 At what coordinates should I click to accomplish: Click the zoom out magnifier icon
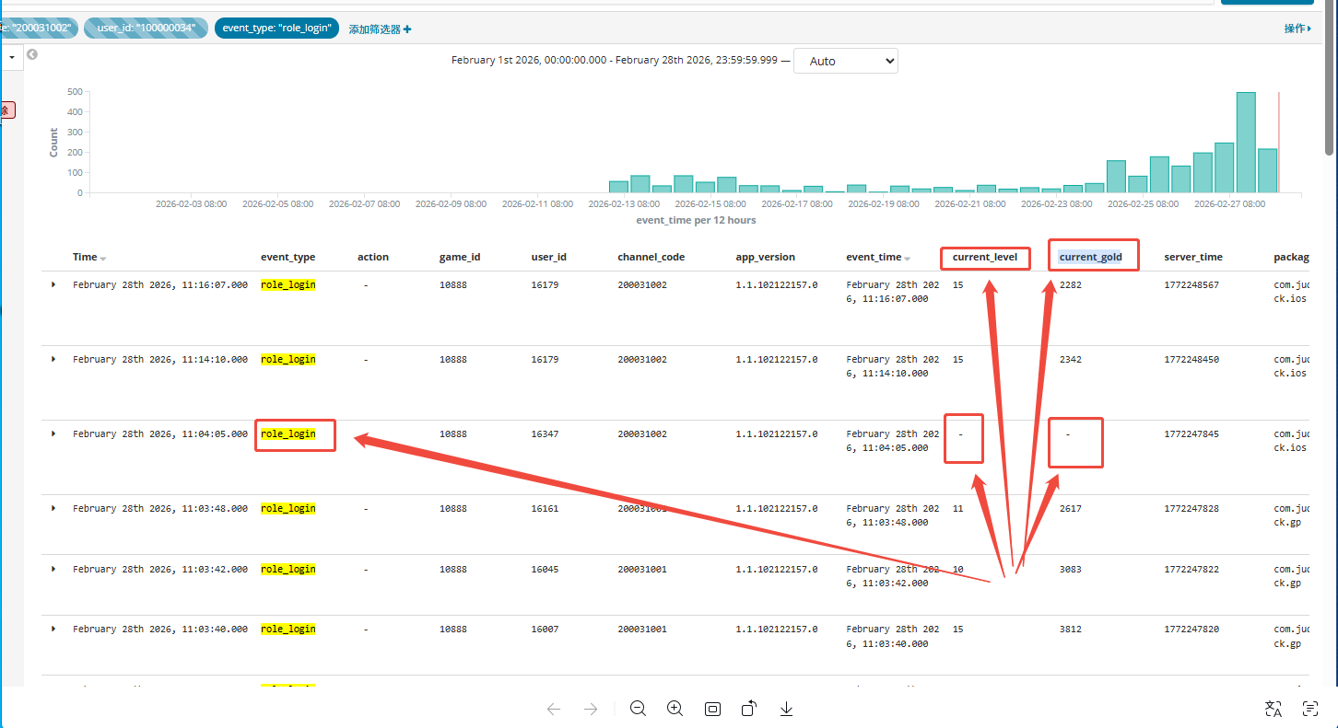(x=638, y=709)
